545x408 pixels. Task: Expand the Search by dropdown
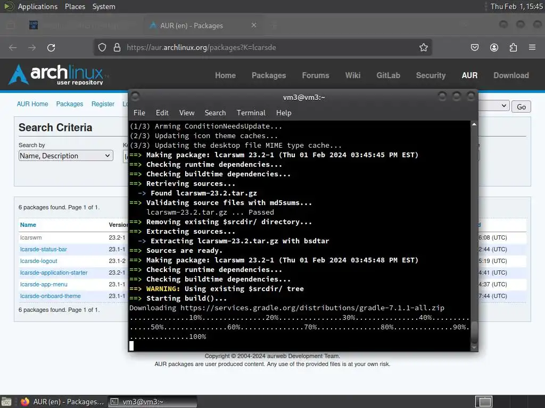pyautogui.click(x=65, y=156)
